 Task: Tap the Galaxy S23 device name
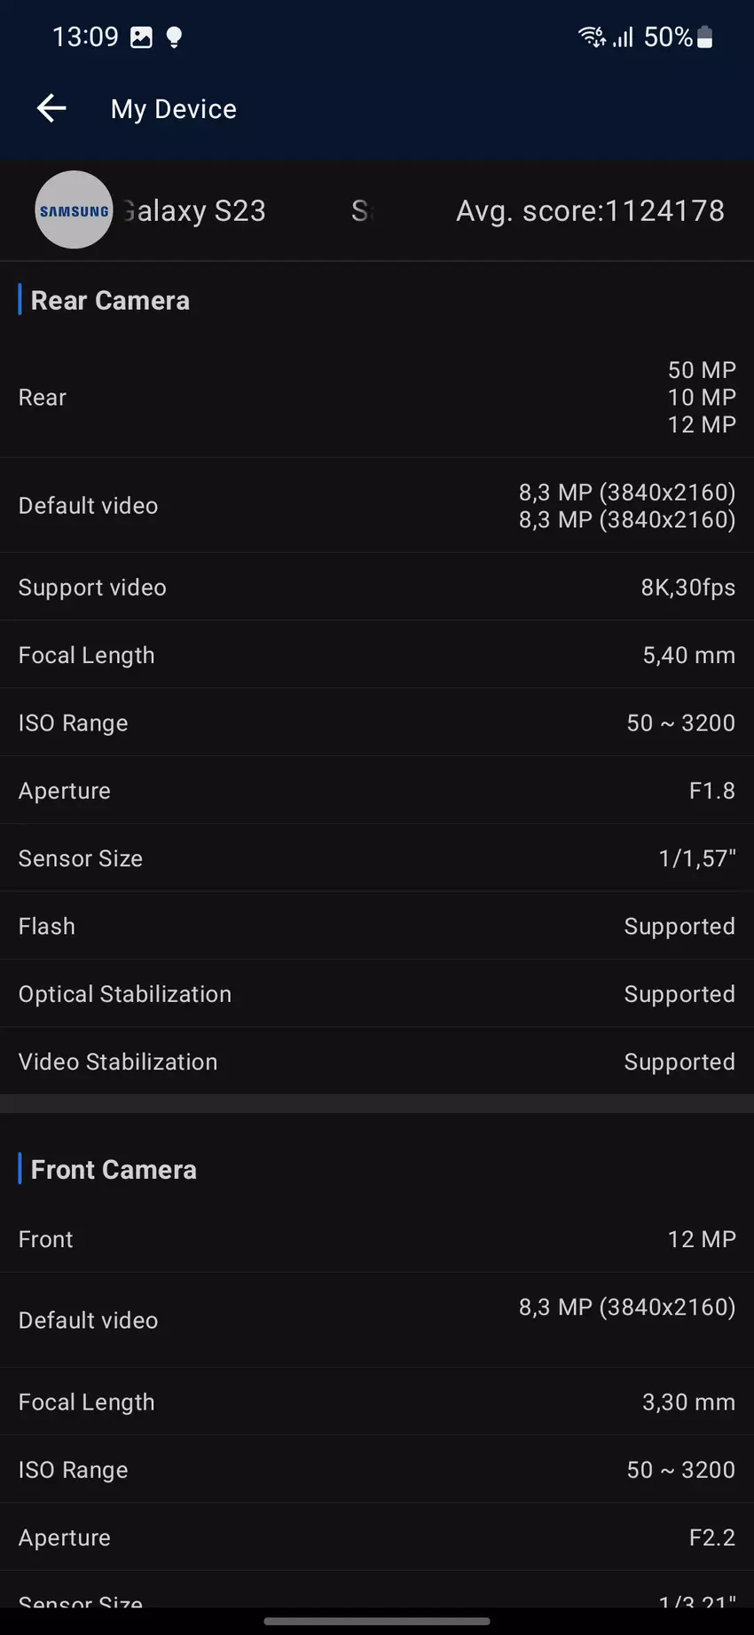pyautogui.click(x=195, y=211)
